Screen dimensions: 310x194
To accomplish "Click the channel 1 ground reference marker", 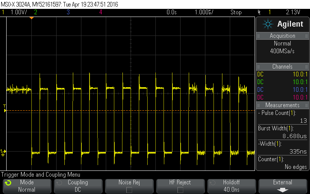I will pyautogui.click(x=3, y=152).
